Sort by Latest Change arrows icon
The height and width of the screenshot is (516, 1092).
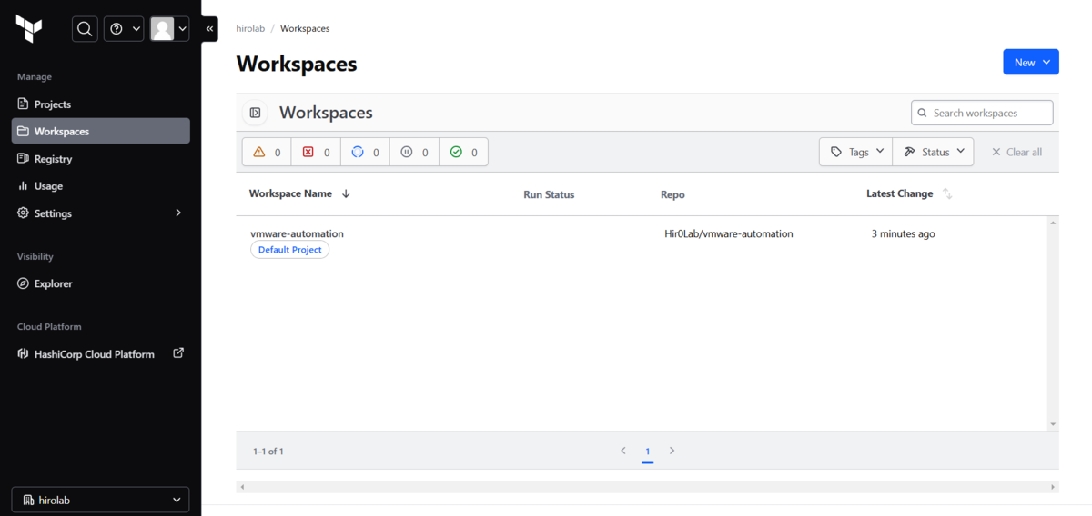point(947,193)
